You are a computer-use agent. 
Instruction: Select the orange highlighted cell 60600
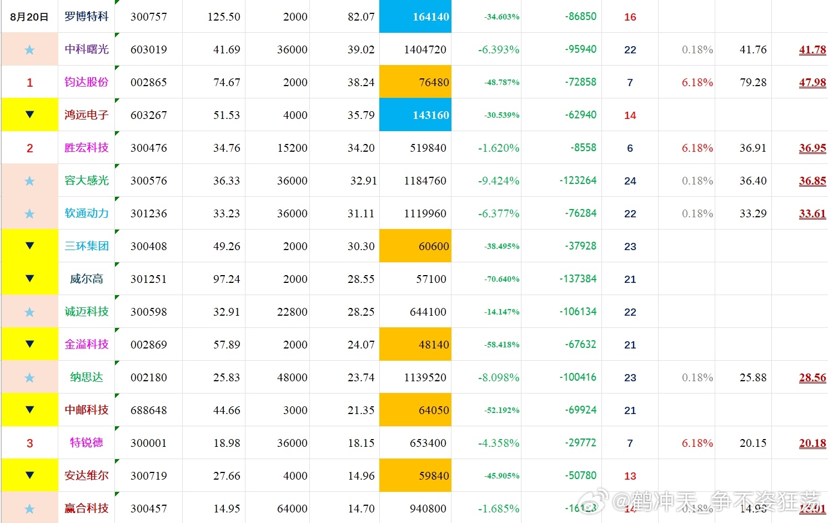(415, 246)
